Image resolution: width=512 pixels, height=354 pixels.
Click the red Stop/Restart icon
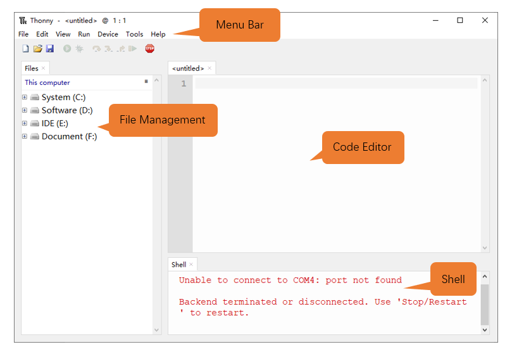(x=149, y=49)
